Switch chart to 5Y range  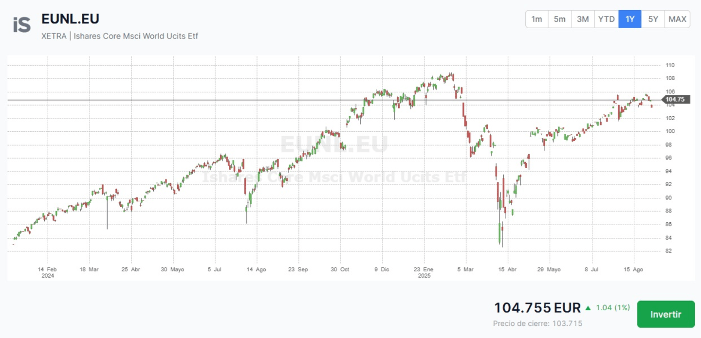(x=653, y=19)
